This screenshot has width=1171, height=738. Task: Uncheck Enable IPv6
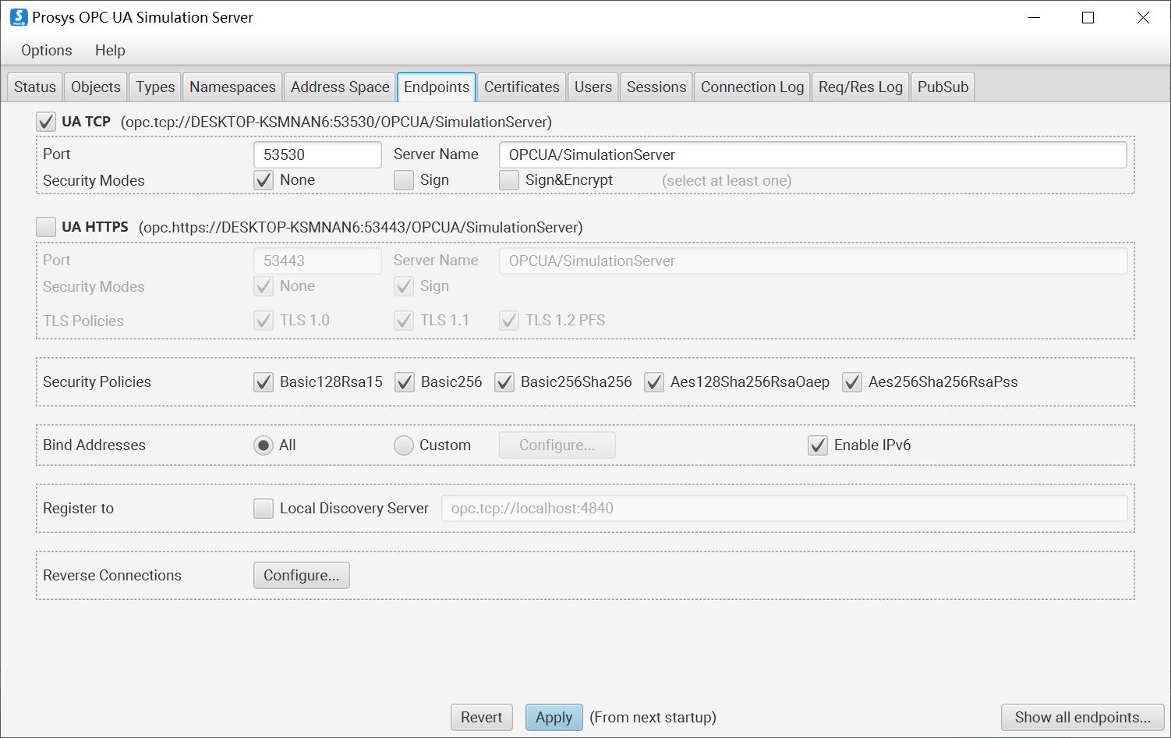click(818, 445)
